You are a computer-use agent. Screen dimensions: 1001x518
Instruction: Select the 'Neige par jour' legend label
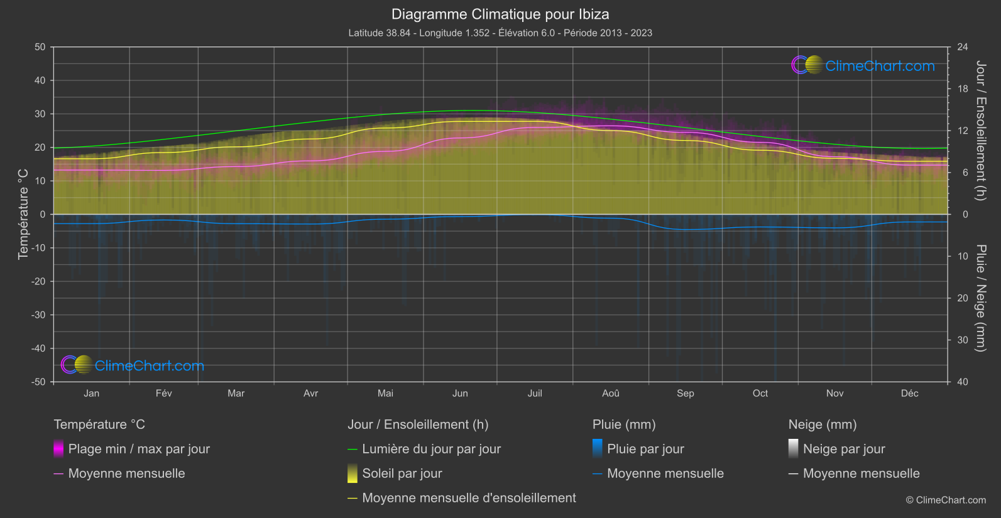pyautogui.click(x=844, y=449)
